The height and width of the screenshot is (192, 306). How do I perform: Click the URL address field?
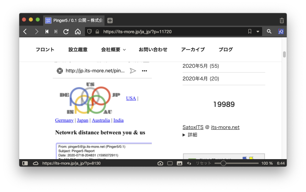171,31
